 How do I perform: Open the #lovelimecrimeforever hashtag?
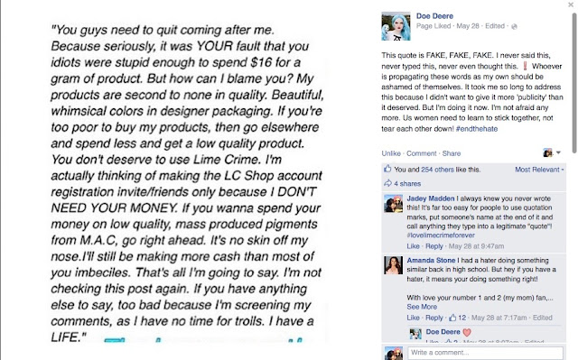click(x=441, y=235)
